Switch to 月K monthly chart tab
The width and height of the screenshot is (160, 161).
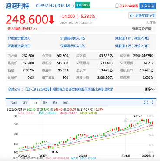click(55, 103)
